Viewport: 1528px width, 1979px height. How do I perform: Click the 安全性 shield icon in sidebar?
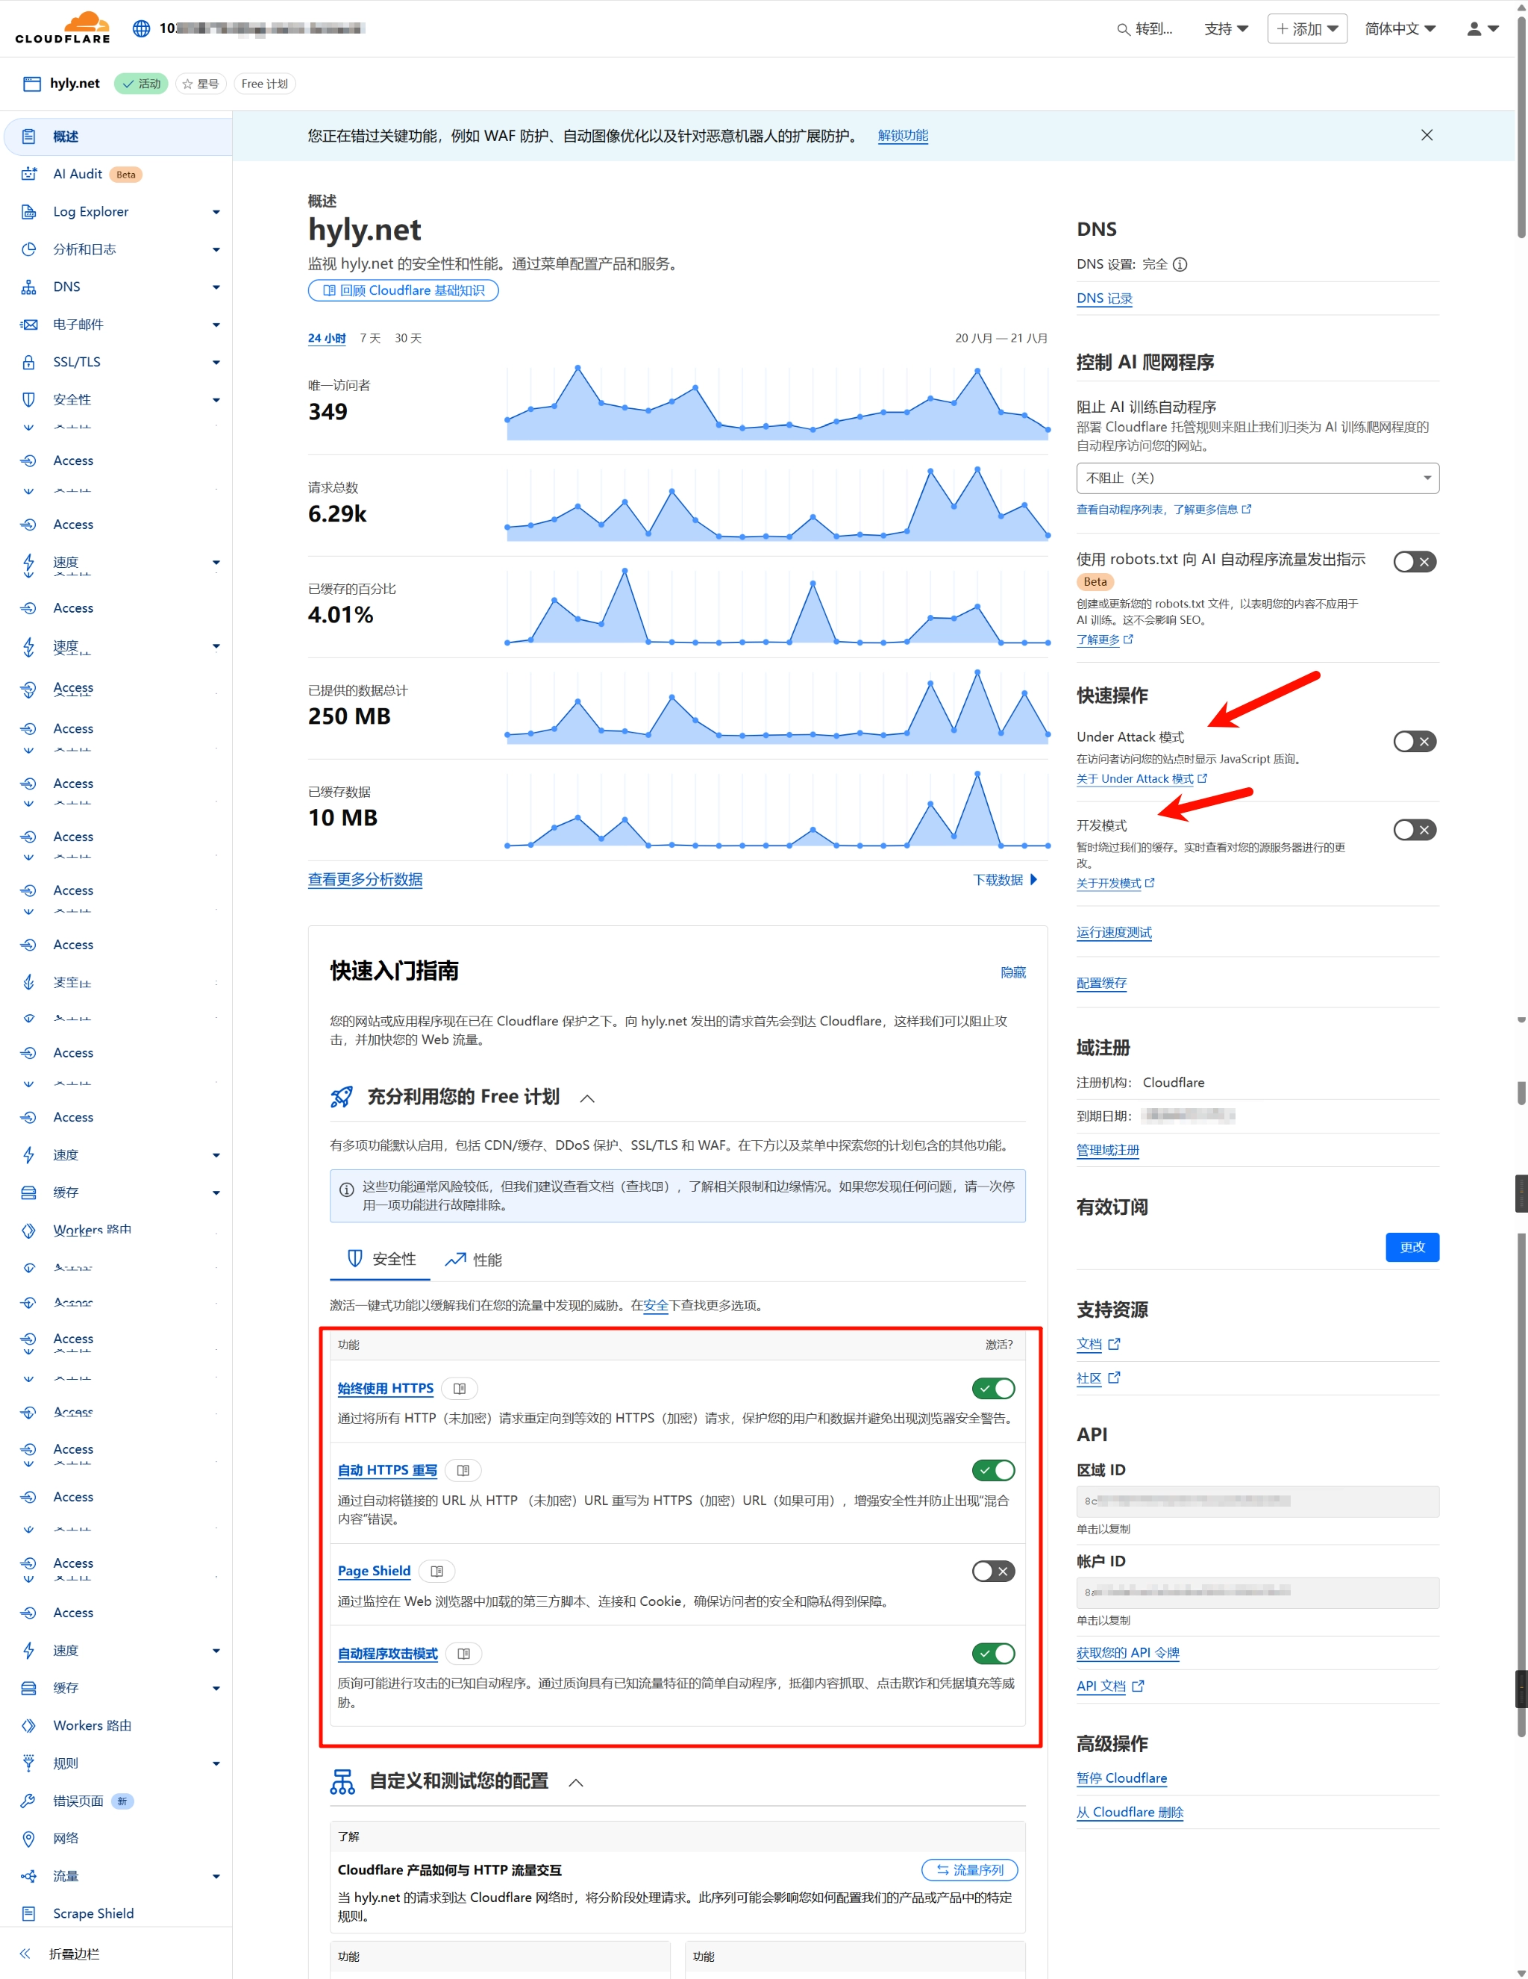pos(29,400)
